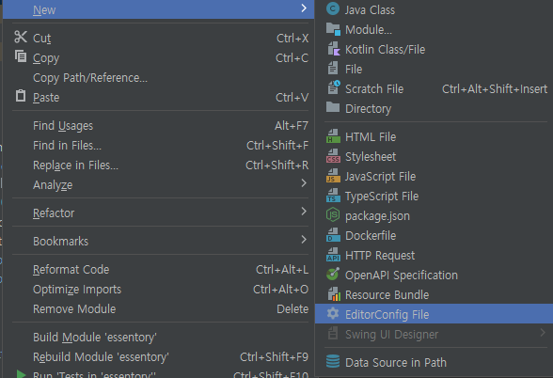The height and width of the screenshot is (378, 553).
Task: Expand the Analyze submenu arrow
Action: [304, 183]
